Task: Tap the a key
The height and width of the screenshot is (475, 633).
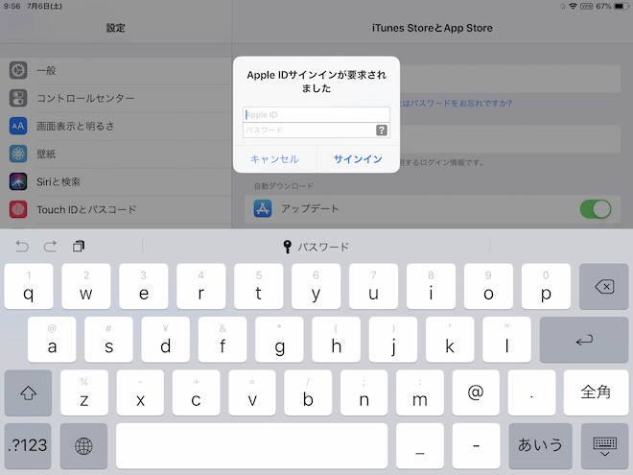Action: (52, 340)
